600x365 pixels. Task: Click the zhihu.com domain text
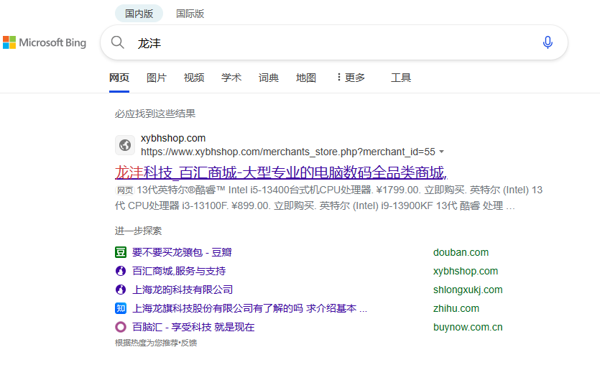[x=456, y=308]
